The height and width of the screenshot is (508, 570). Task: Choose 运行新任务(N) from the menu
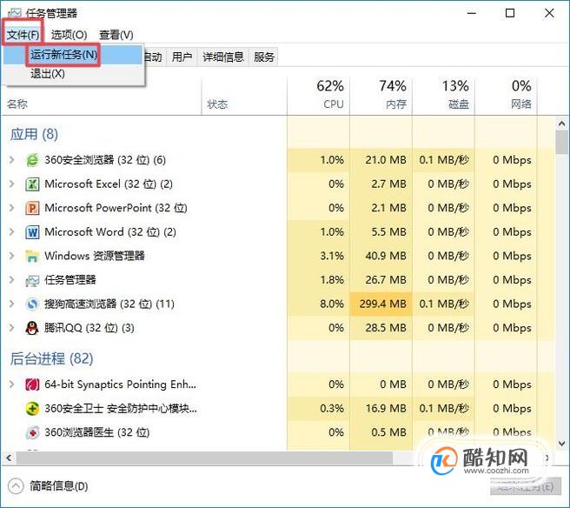(73, 55)
